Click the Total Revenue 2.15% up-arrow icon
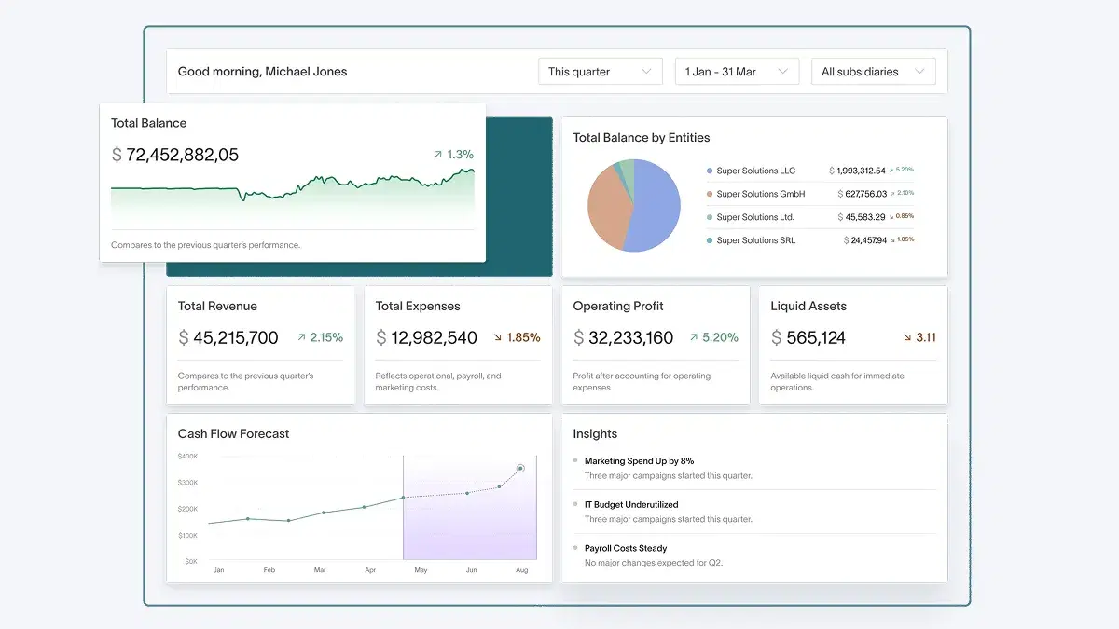Screen dimensions: 1119x629 pos(301,337)
